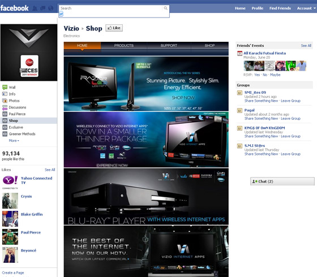The height and width of the screenshot is (277, 317).
Task: Expand the Account dropdown menu
Action: pos(306,8)
